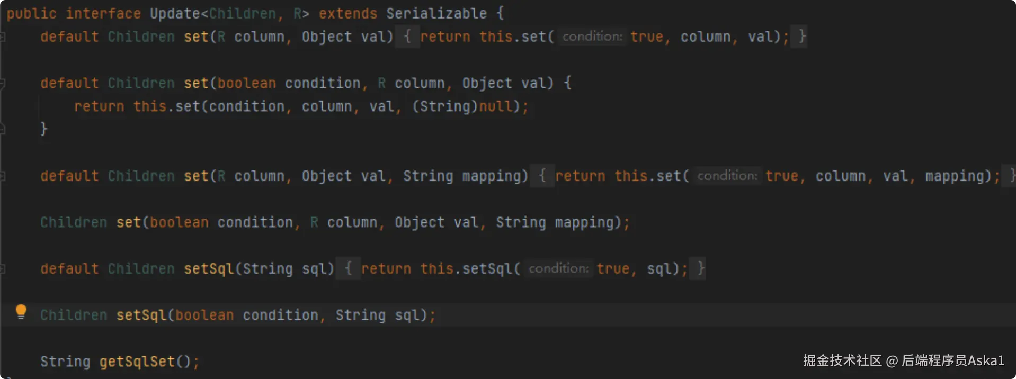Click the 后端程序员Aska1 author watermark

point(953,361)
